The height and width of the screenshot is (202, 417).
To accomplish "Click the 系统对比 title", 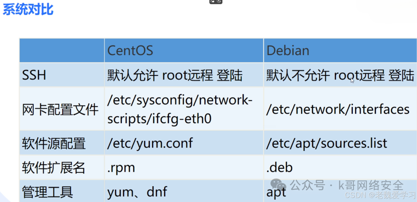I will tap(28, 9).
